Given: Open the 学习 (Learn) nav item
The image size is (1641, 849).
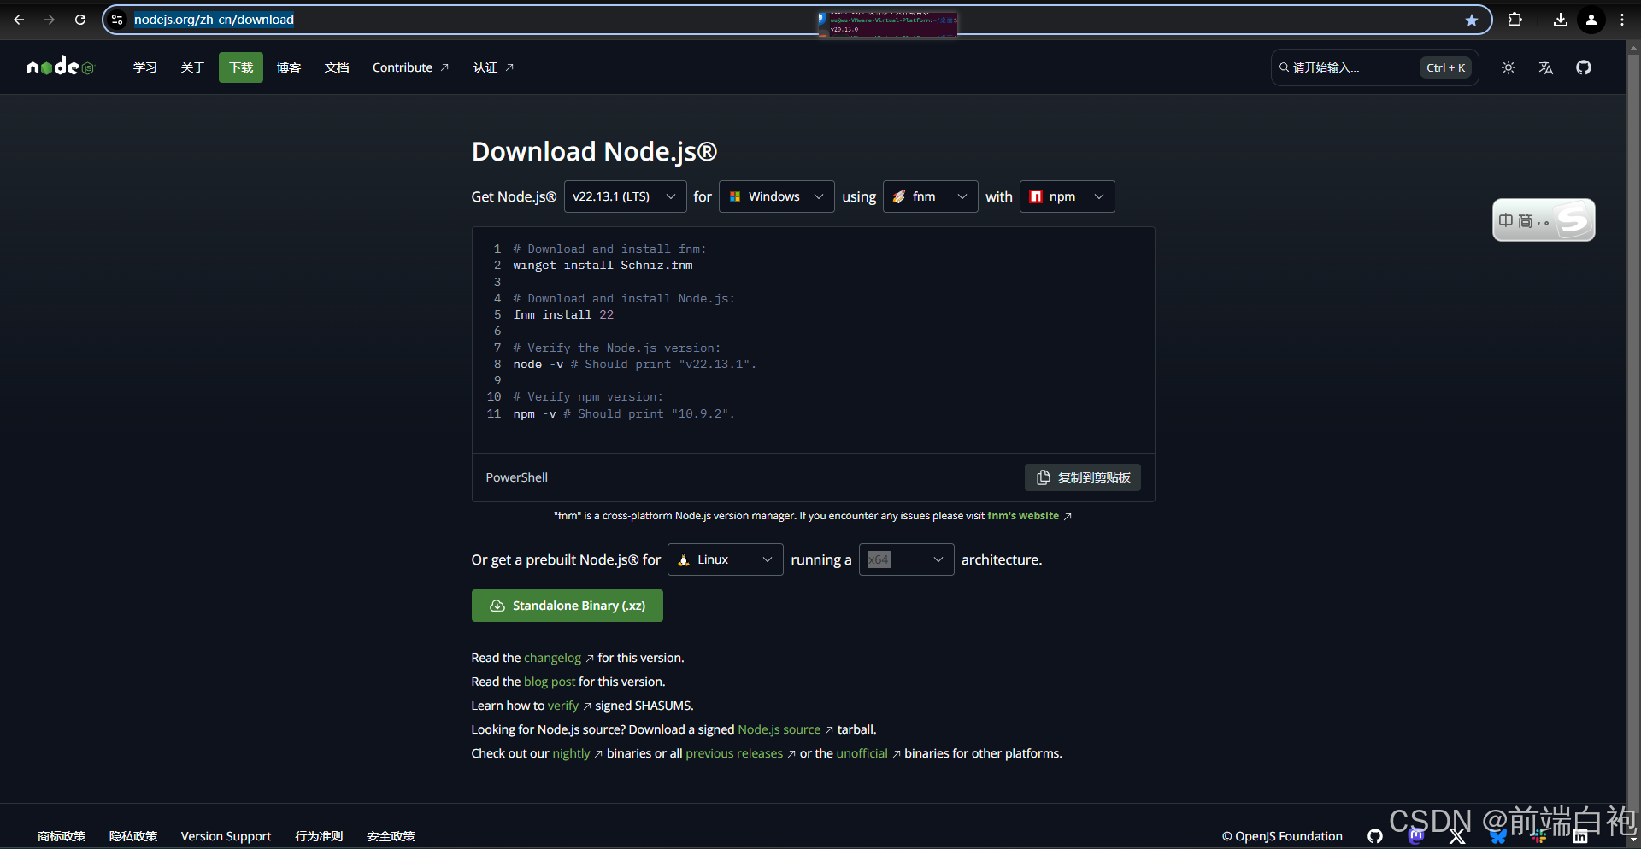Looking at the screenshot, I should coord(145,67).
